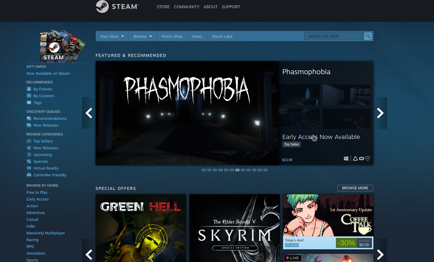Image resolution: width=434 pixels, height=262 pixels.
Task: Open the Coffee Talk daily deal
Action: pyautogui.click(x=328, y=222)
